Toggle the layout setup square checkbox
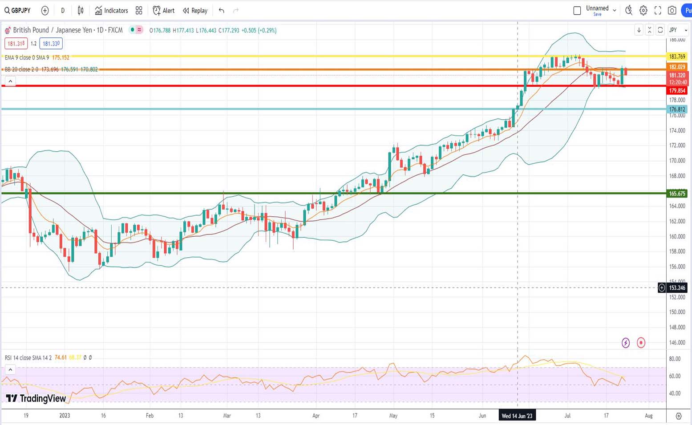692x425 pixels. tap(577, 10)
